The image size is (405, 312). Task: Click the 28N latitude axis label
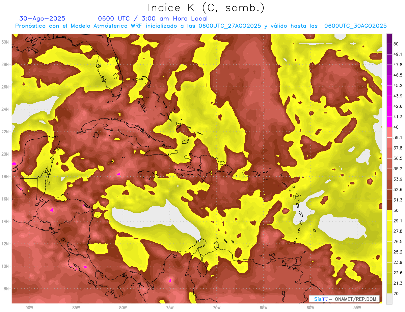coord(5,64)
